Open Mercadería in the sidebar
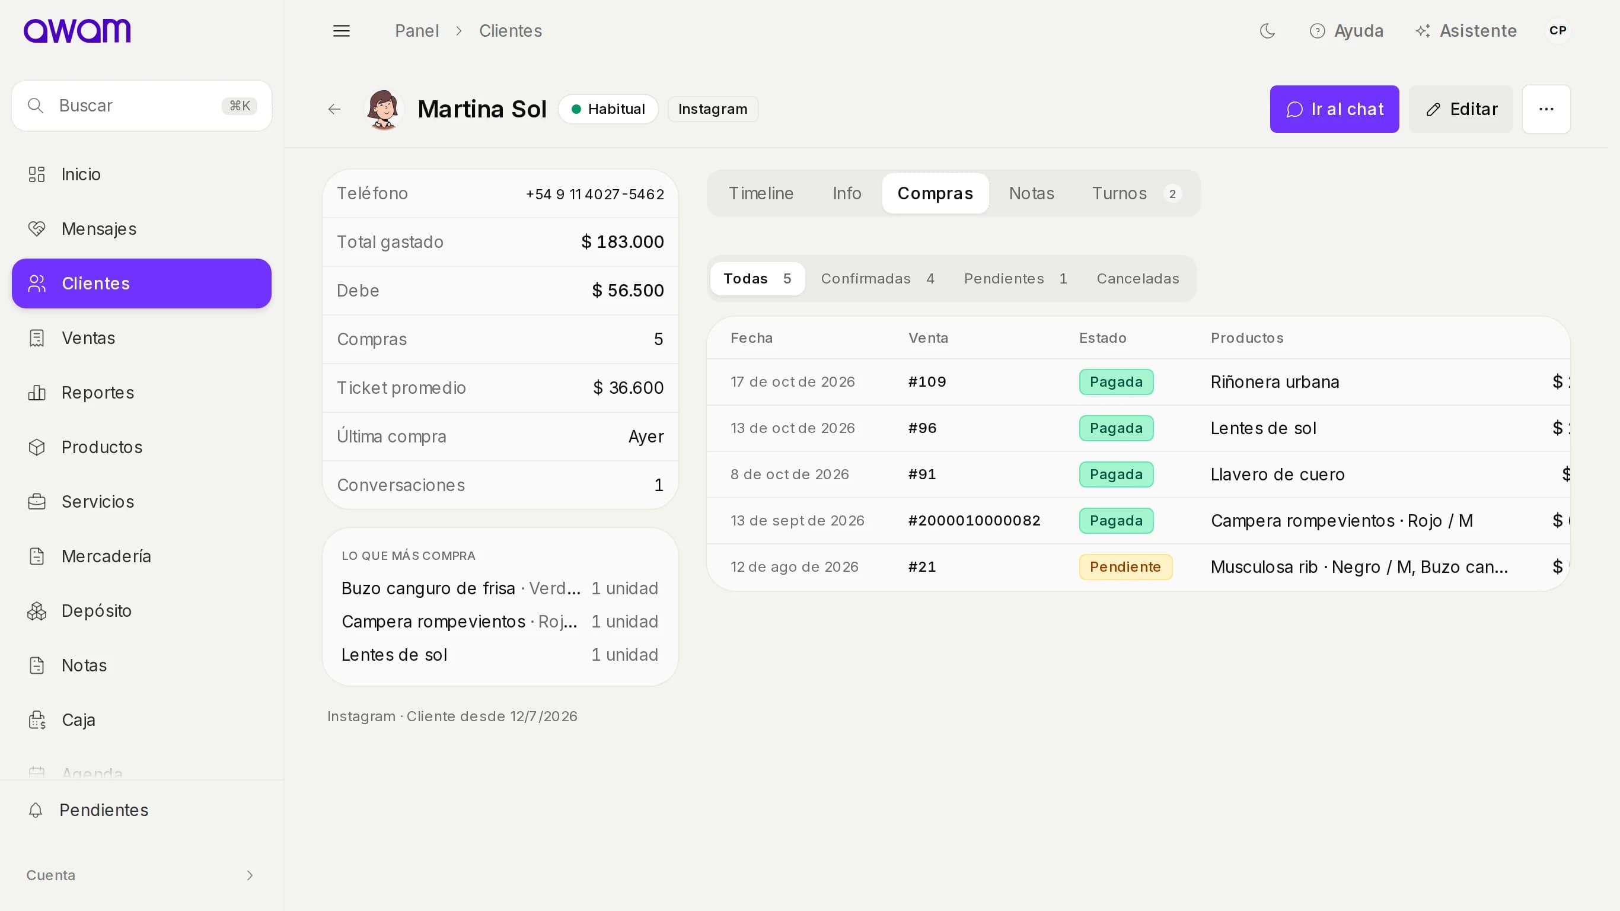 click(x=142, y=556)
